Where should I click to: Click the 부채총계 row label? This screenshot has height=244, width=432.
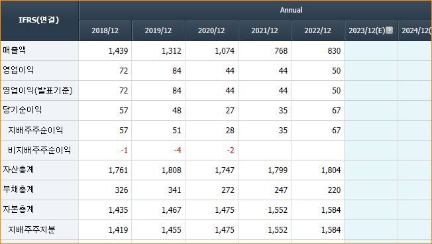18,190
